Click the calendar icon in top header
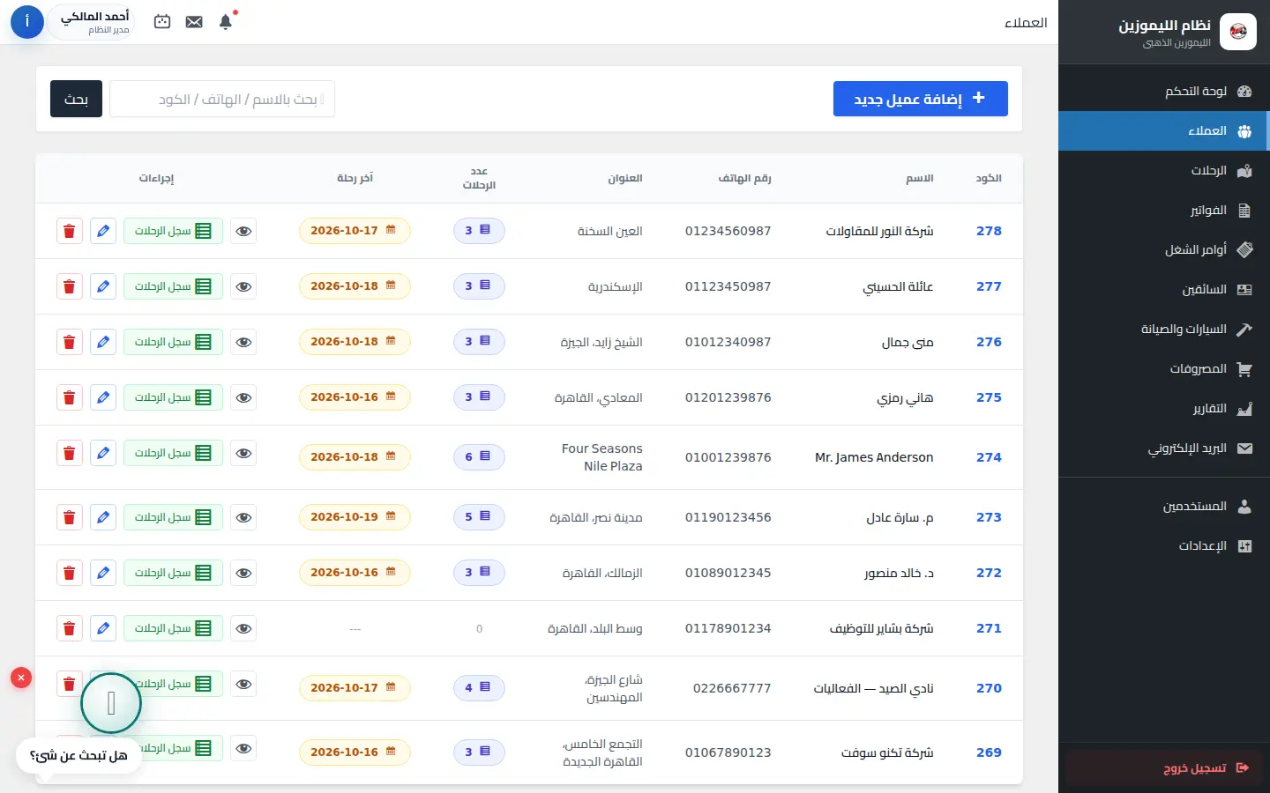Screen dimensions: 1270x793 pos(162,22)
